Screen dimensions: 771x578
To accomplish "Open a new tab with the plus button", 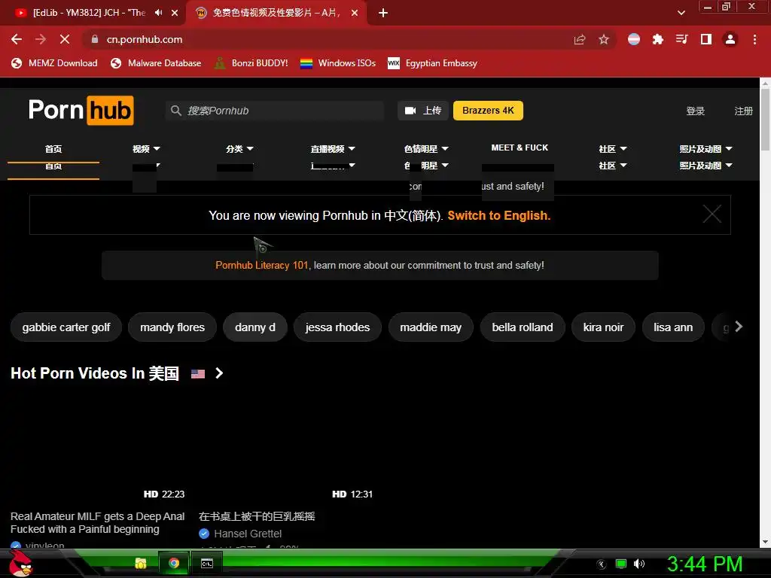I will [383, 13].
